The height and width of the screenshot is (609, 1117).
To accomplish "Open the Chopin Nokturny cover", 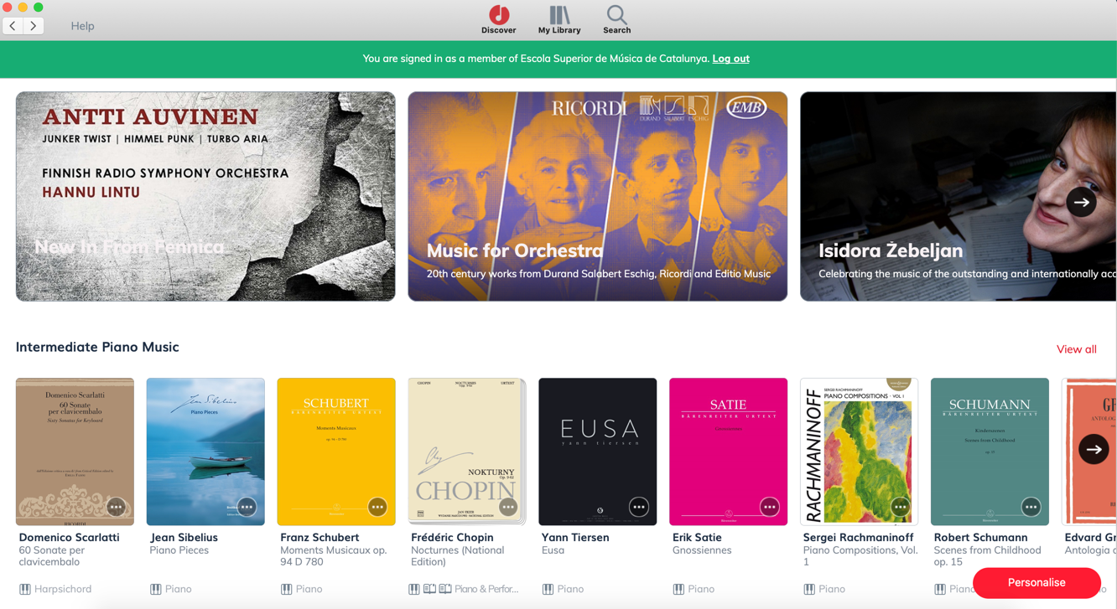I will pos(466,452).
